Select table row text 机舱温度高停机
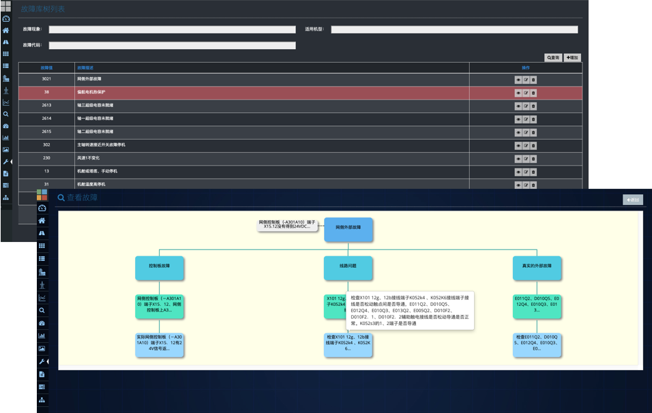 pos(91,185)
